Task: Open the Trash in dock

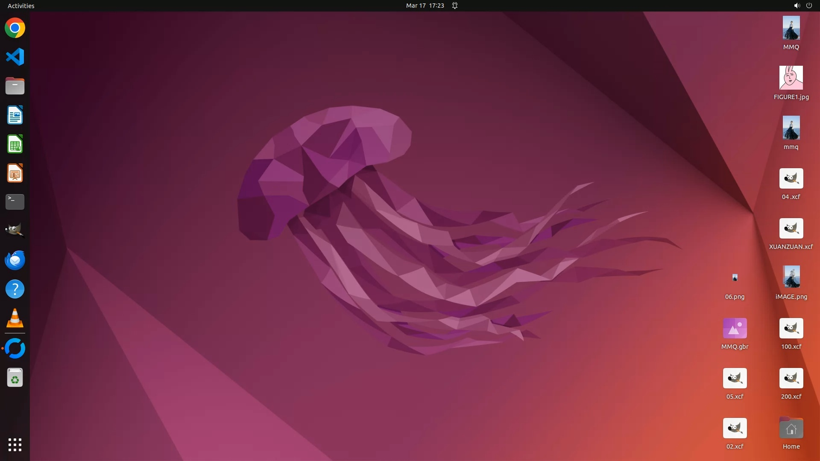Action: point(15,378)
